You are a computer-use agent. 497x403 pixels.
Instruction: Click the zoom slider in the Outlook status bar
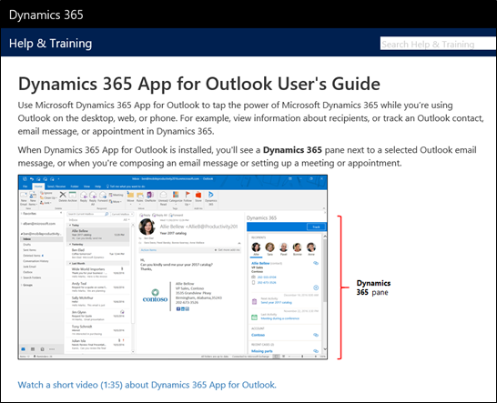click(x=302, y=357)
